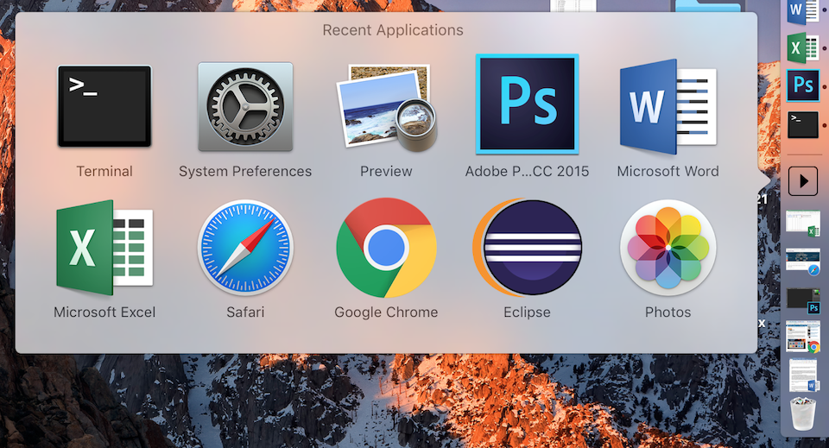Open Google Chrome from the stack

pyautogui.click(x=387, y=247)
